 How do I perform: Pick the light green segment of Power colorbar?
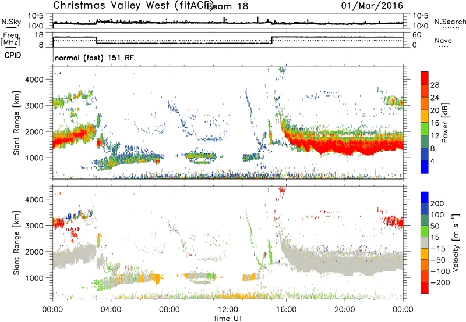coord(425,128)
